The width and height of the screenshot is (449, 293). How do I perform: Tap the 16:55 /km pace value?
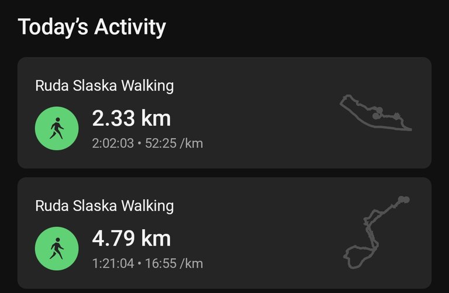point(174,263)
